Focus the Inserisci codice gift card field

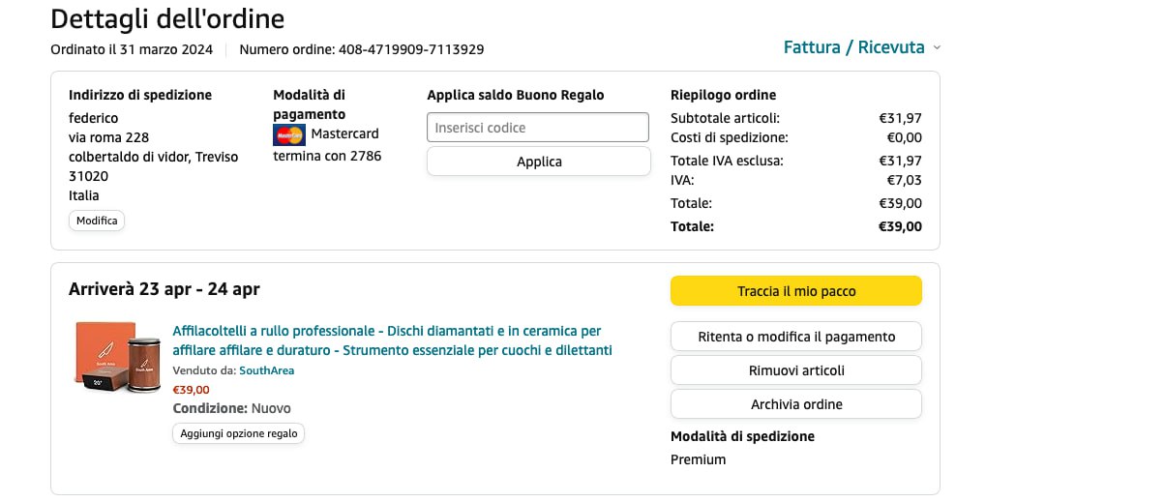pos(538,128)
